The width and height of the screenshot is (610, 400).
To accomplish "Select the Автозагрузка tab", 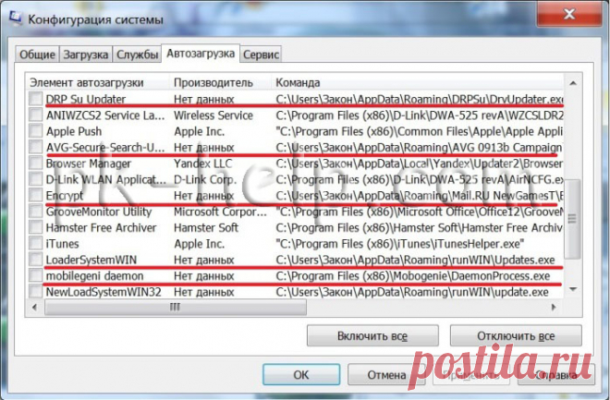I will coord(201,54).
